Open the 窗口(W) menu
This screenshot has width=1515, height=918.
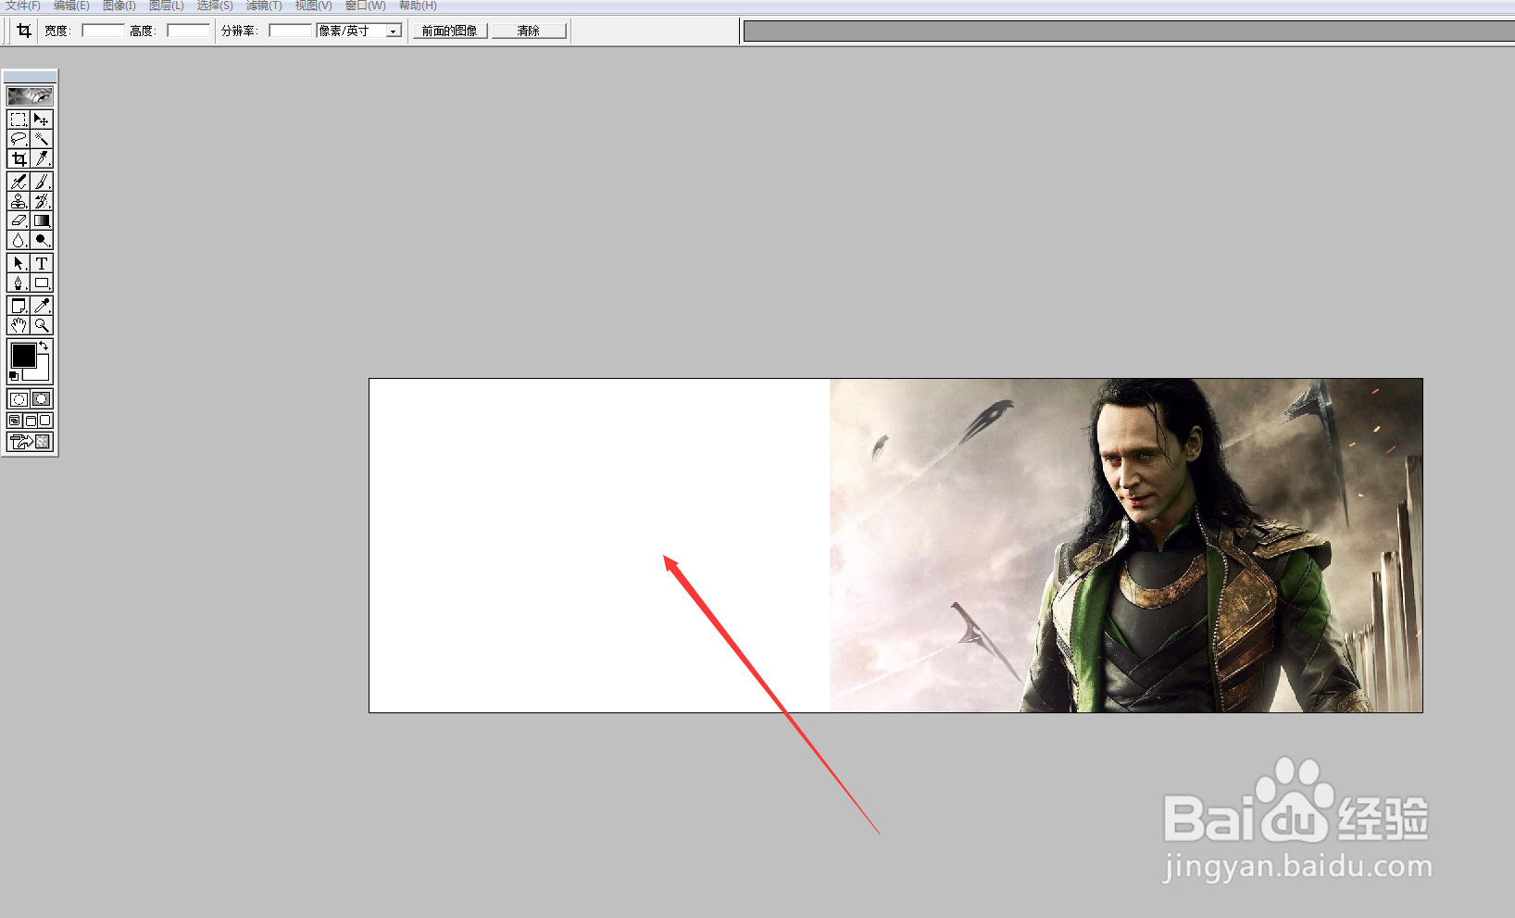click(x=365, y=6)
